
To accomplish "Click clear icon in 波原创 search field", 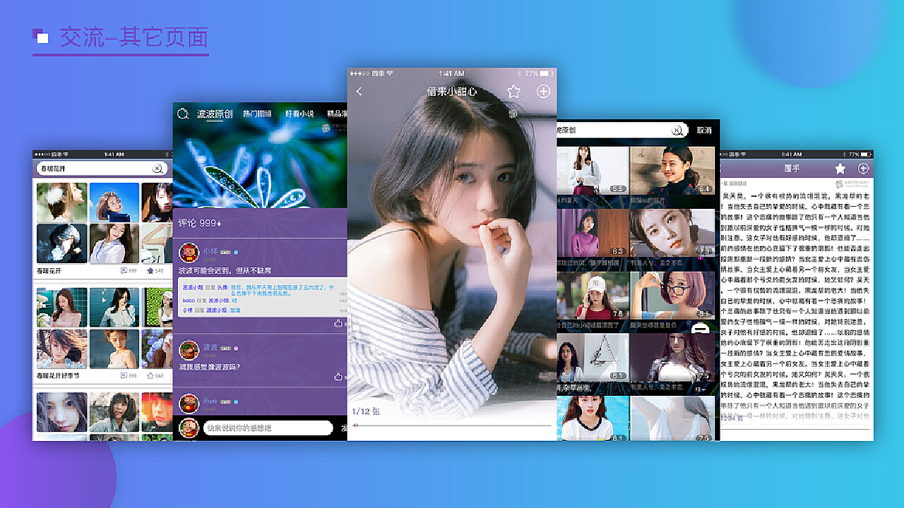I will (677, 131).
